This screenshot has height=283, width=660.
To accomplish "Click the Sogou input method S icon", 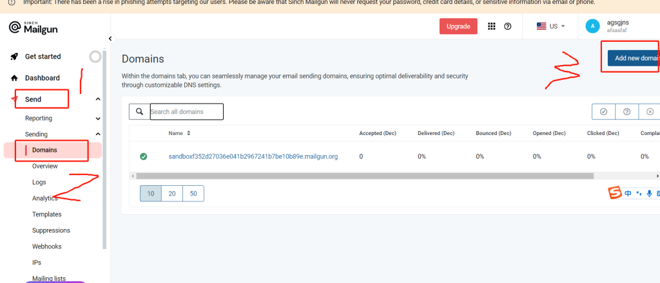I will coord(615,193).
